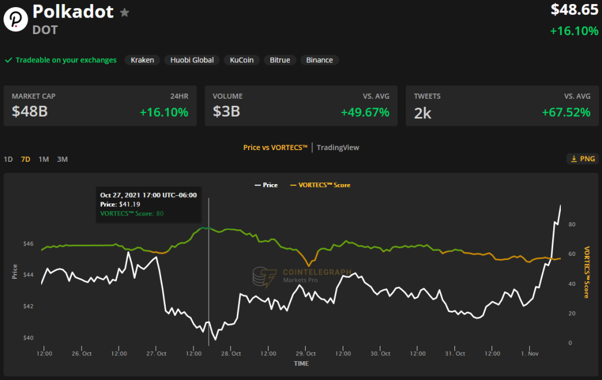
Task: Click the Polkadot logo icon
Action: pyautogui.click(x=16, y=19)
